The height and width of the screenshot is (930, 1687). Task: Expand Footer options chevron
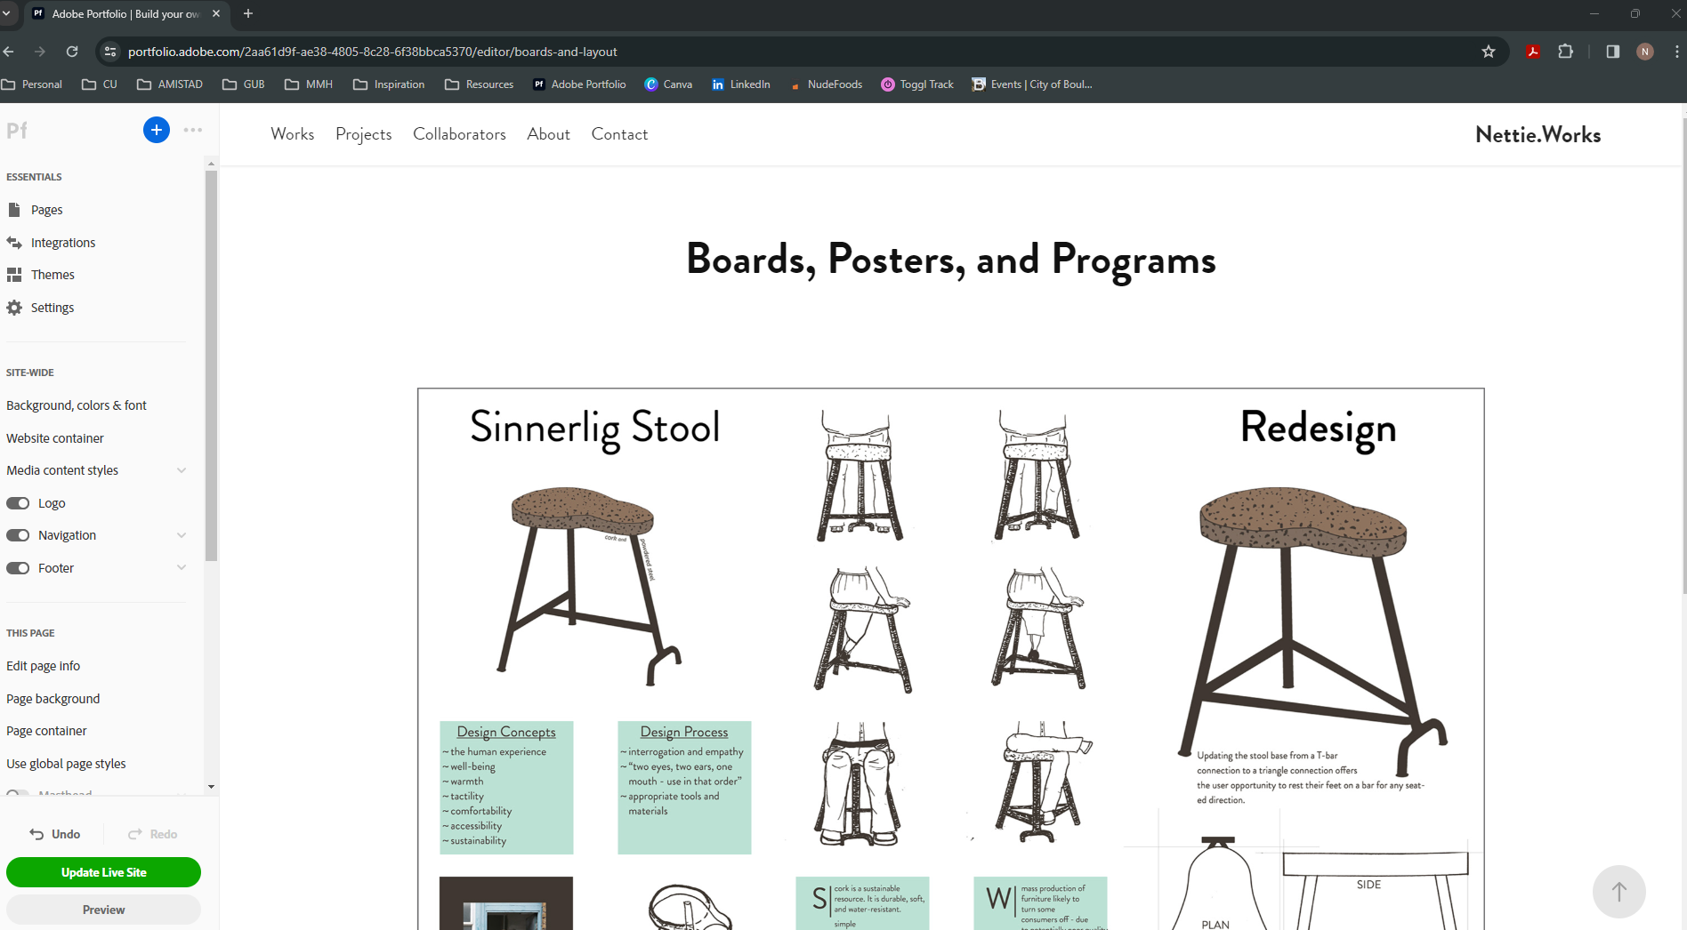[x=182, y=568]
